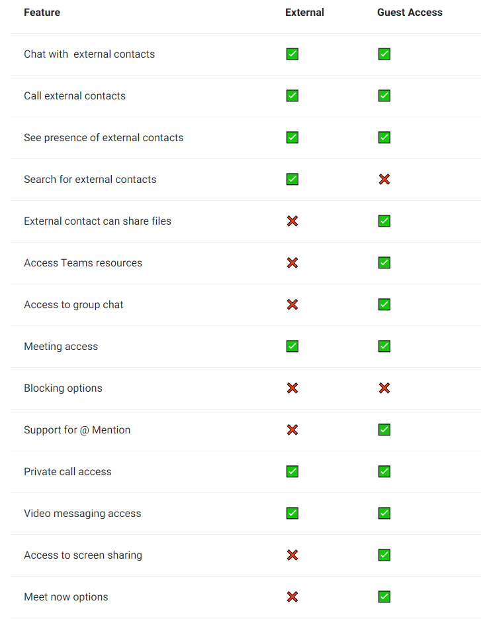
Task: Click External checkmark for Chat with external contacts
Action: pyautogui.click(x=292, y=54)
